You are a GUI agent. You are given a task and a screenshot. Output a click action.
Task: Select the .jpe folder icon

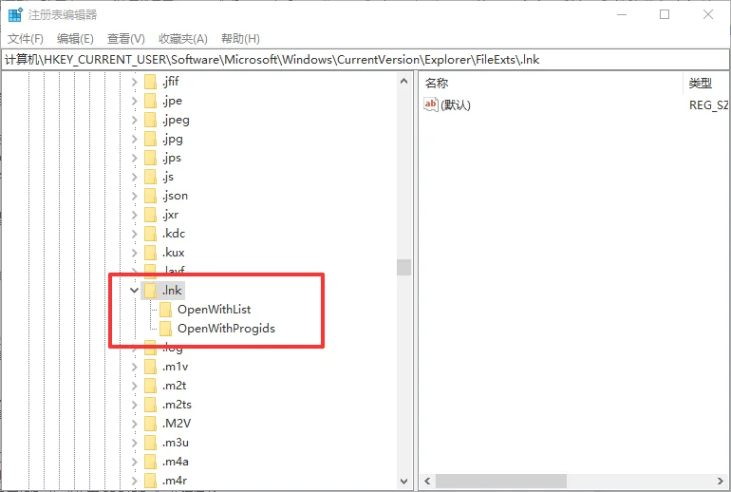[x=150, y=101]
